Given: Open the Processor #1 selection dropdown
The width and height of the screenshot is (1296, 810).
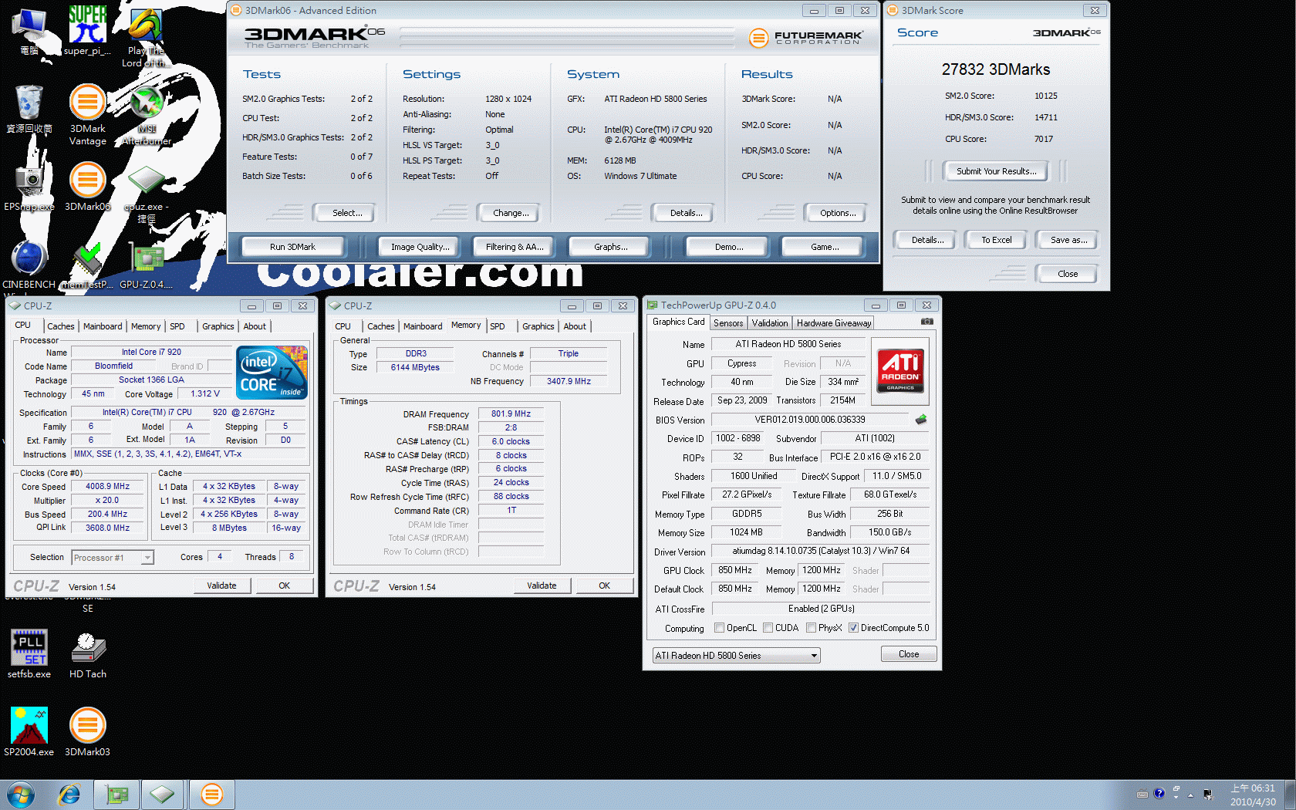Looking at the screenshot, I should (x=113, y=557).
